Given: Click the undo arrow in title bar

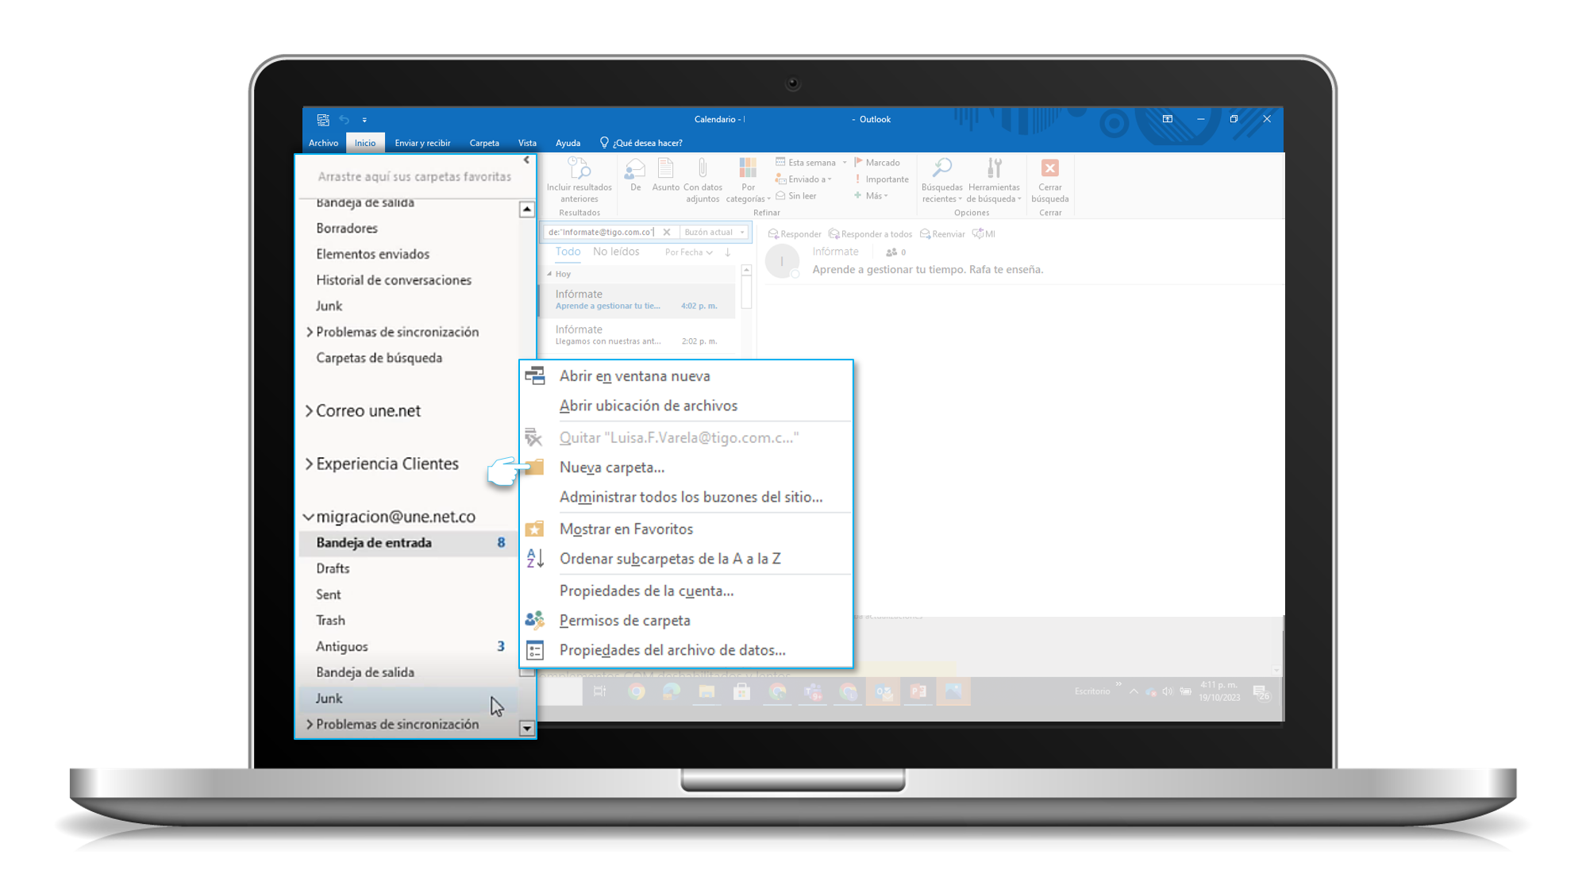Looking at the screenshot, I should 344,119.
